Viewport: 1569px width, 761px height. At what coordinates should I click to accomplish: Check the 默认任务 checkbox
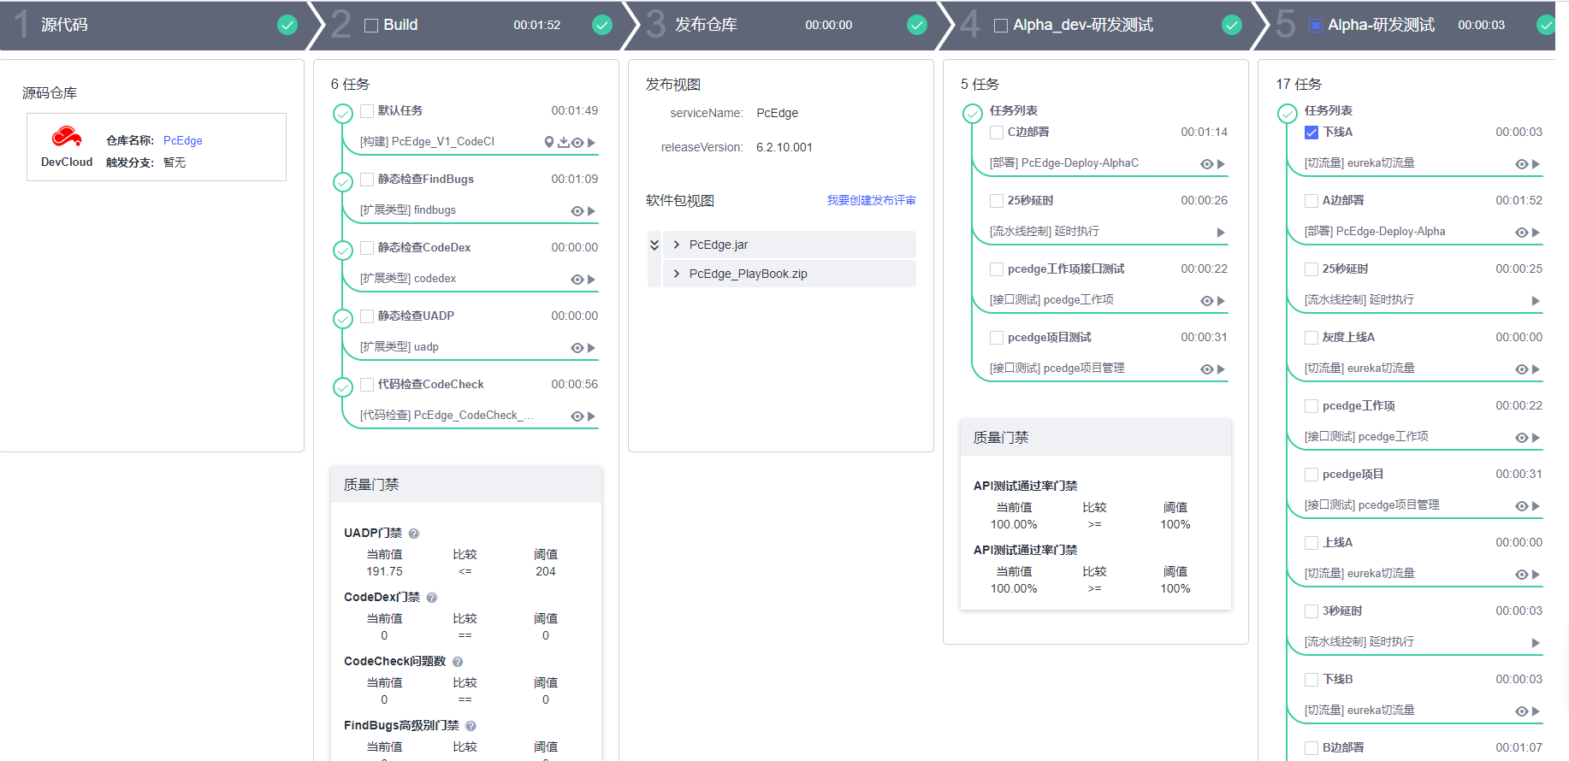tap(367, 111)
